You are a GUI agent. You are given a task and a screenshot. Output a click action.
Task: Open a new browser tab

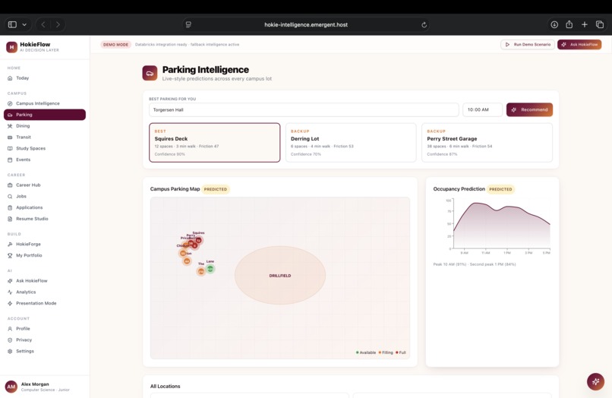pos(585,24)
